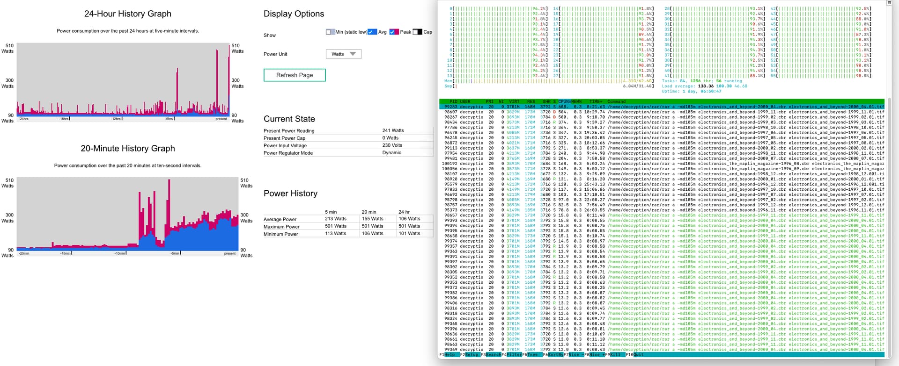Image resolution: width=899 pixels, height=366 pixels.
Task: Click the RES column header
Action: [x=531, y=101]
